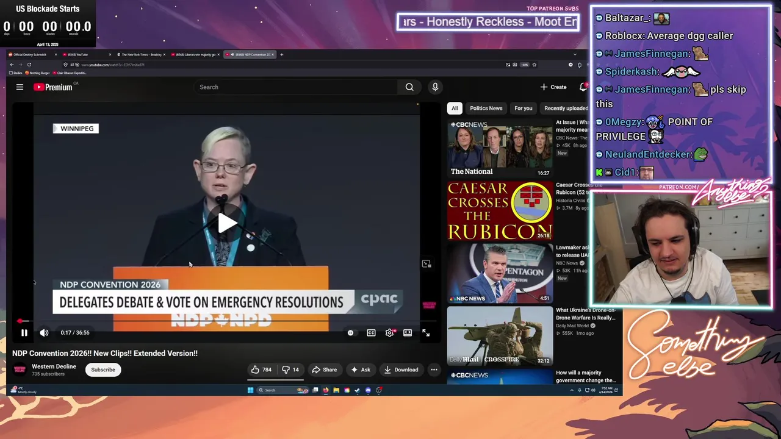Open the taskbar weather widget
This screenshot has height=439, width=781.
(x=24, y=390)
